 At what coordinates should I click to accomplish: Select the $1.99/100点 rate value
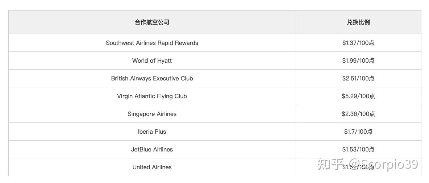[358, 61]
